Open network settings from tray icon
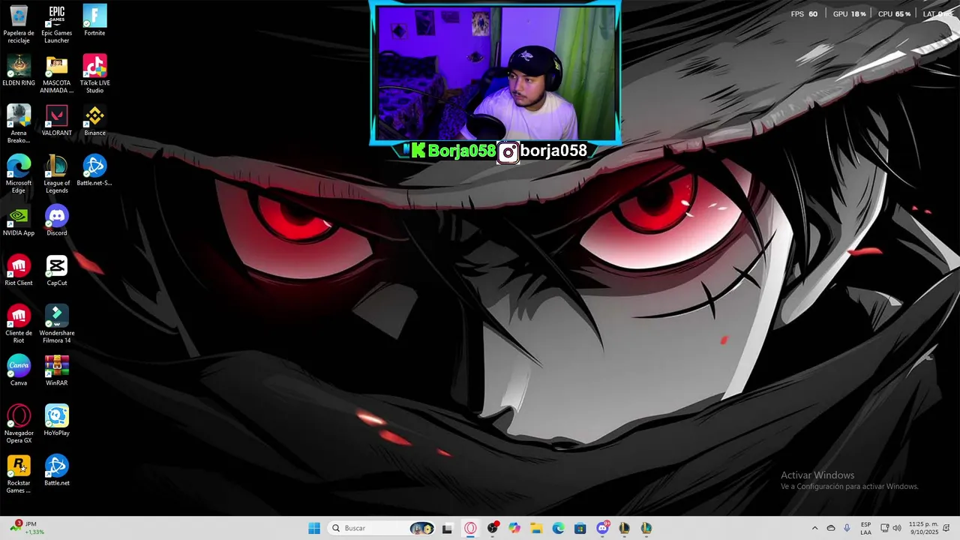Screen dimensions: 960x540 (885, 528)
